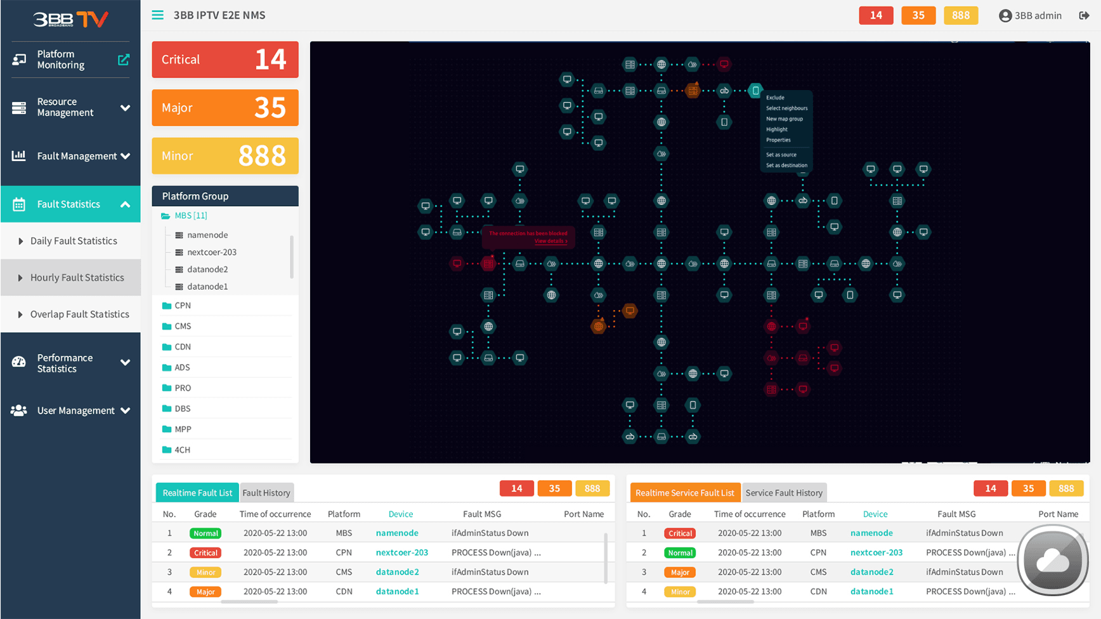Click the 3BB admin user icon

(x=1005, y=16)
